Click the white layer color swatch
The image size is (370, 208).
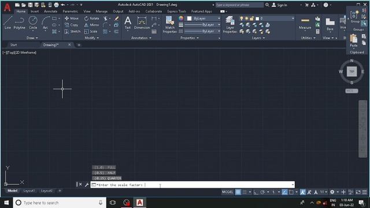point(257,18)
